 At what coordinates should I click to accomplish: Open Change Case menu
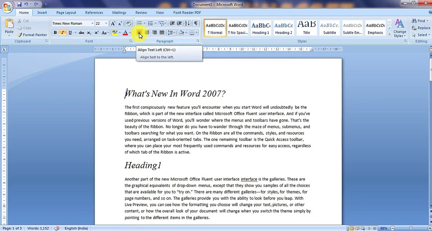tap(105, 33)
